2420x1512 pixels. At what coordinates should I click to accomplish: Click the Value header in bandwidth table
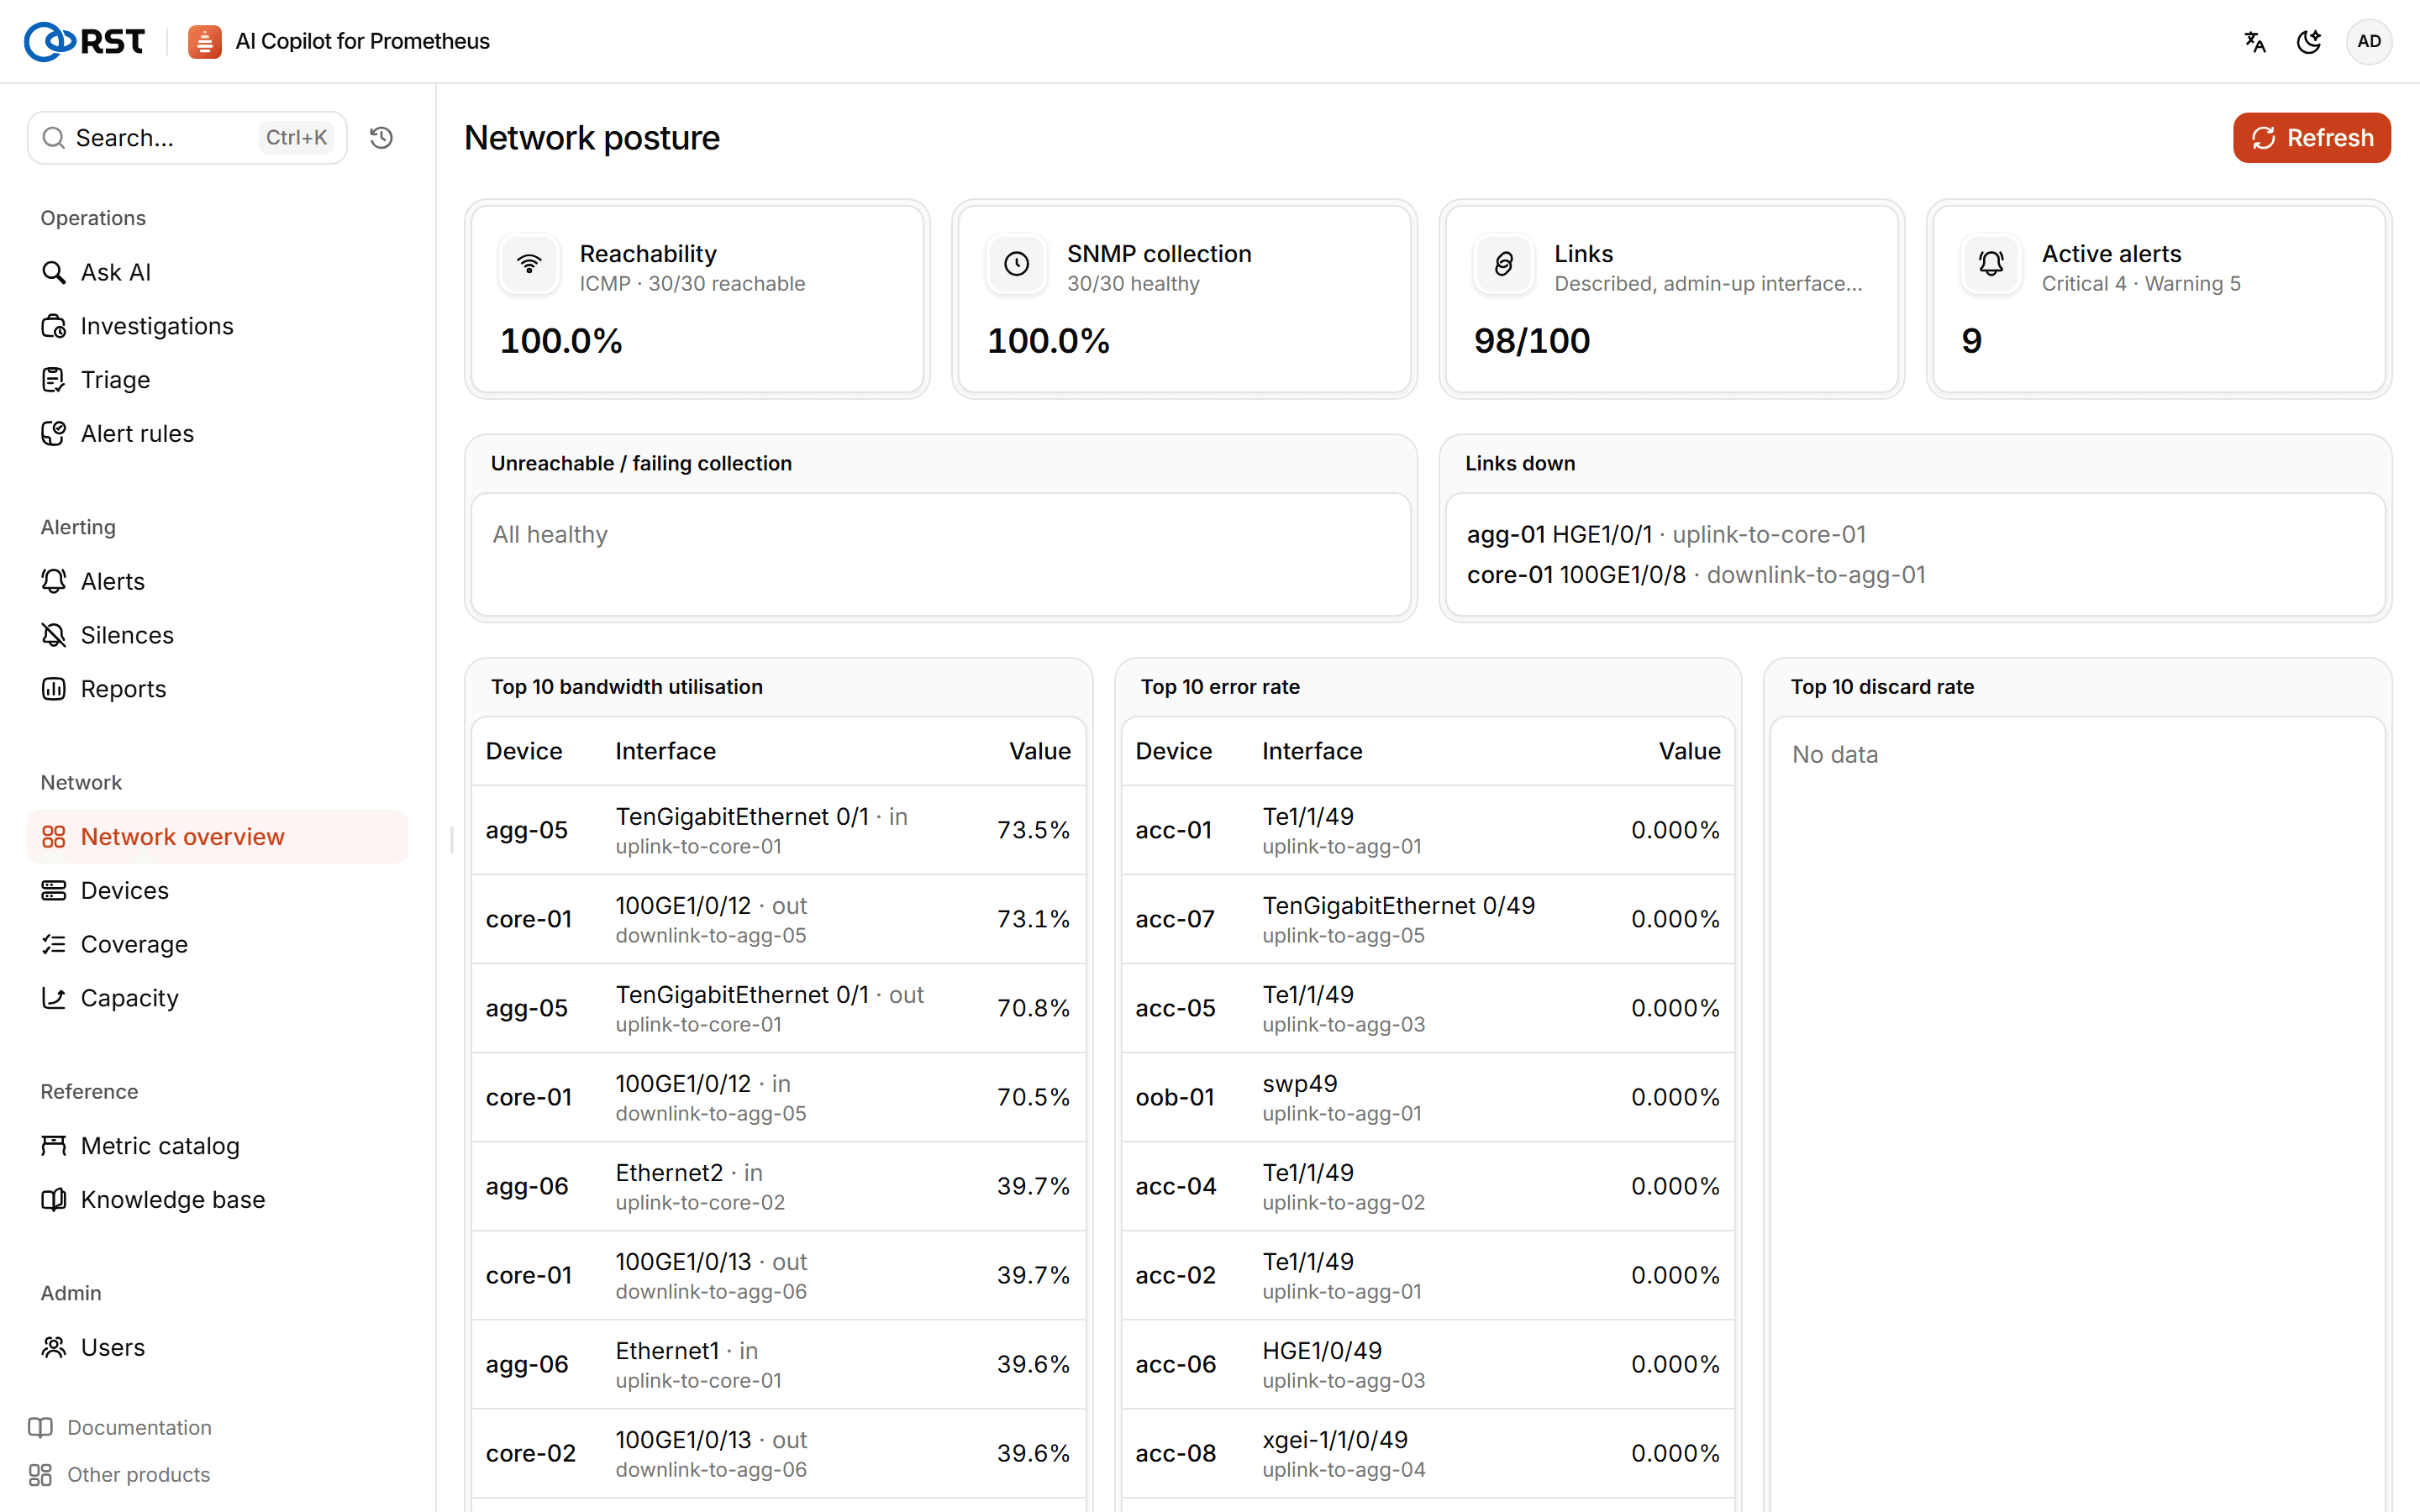point(1039,751)
